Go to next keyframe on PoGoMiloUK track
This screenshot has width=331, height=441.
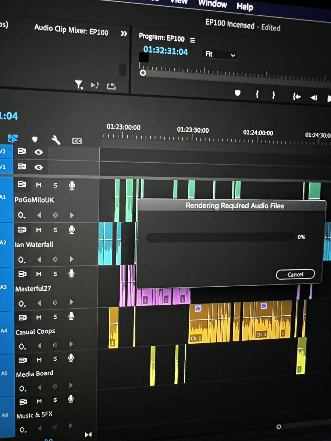(72, 215)
